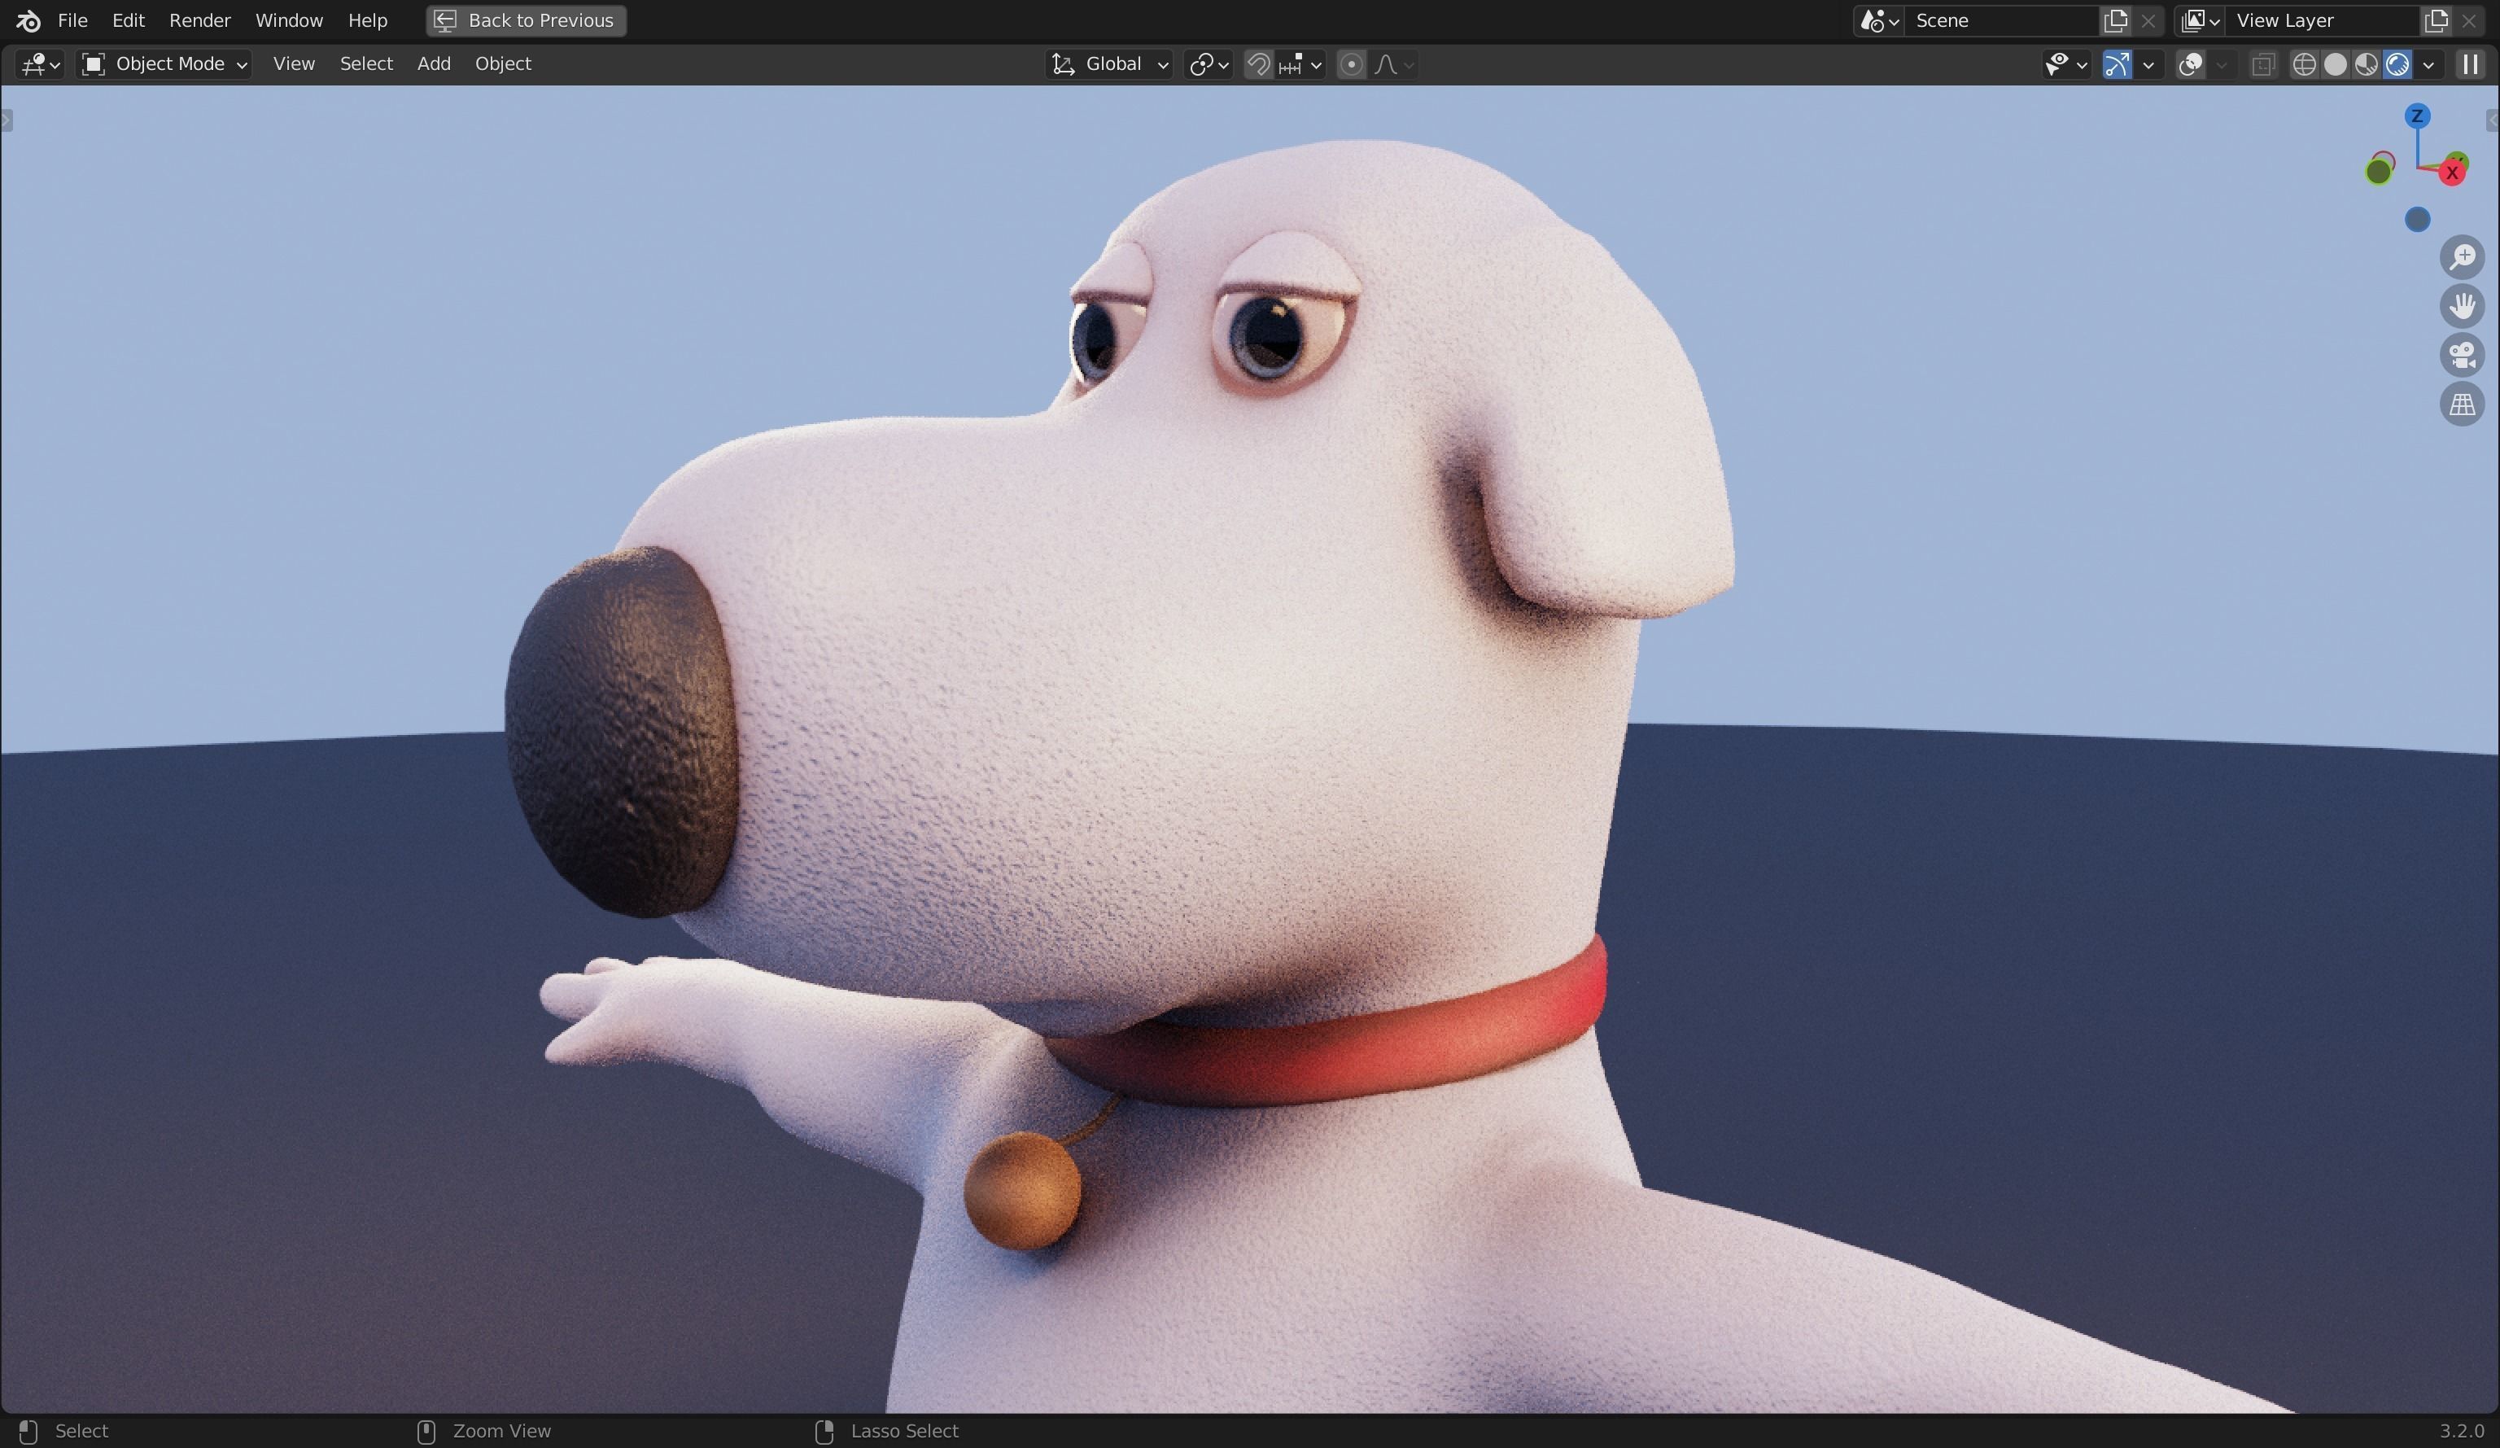Screen dimensions: 2500x1448
Task: Open the Edit menu
Action: [x=128, y=20]
